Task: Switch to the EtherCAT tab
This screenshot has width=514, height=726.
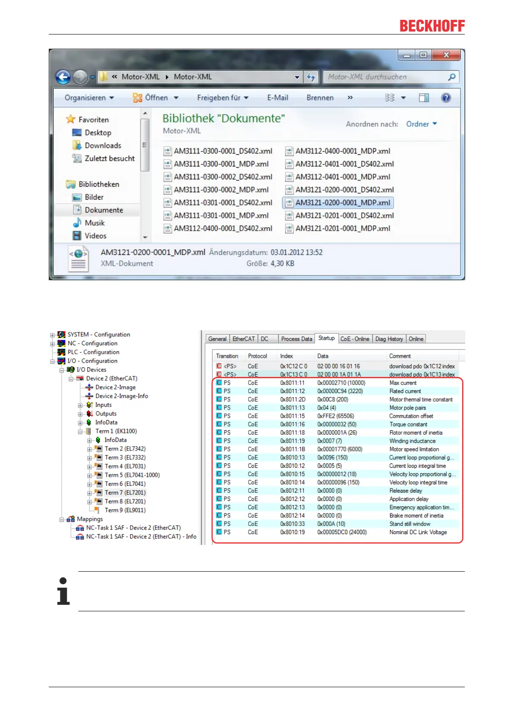Action: coord(244,339)
